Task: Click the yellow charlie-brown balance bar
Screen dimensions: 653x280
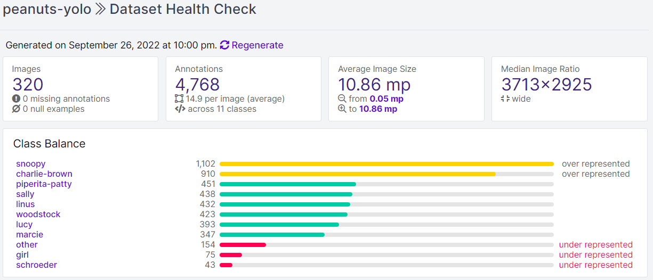Action: 358,174
